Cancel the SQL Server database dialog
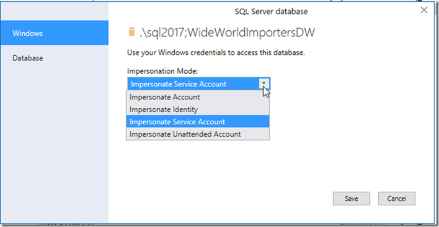 click(397, 199)
